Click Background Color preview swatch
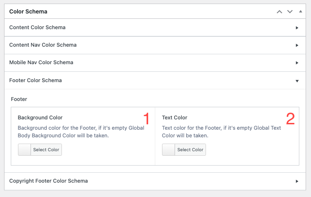 [24, 150]
